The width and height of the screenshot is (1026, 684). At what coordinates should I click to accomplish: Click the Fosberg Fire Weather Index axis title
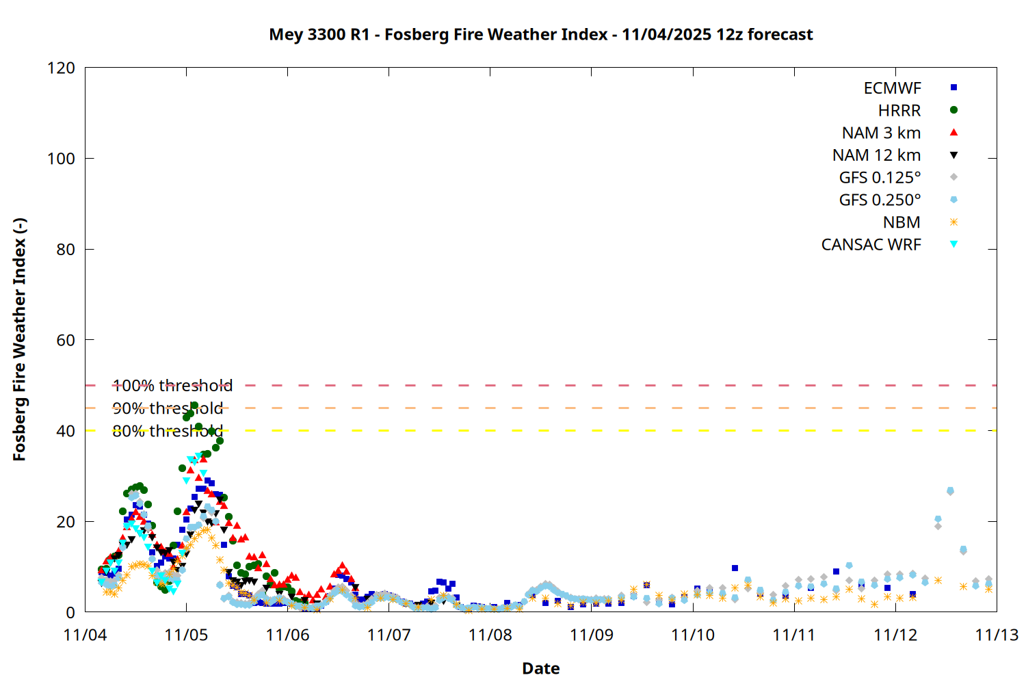(19, 339)
